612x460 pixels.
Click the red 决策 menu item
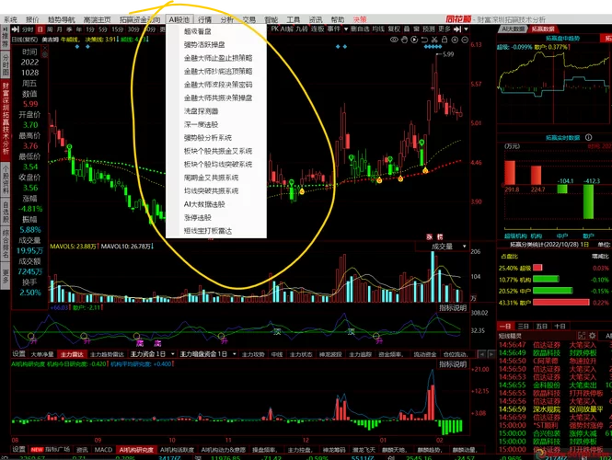[x=360, y=19]
